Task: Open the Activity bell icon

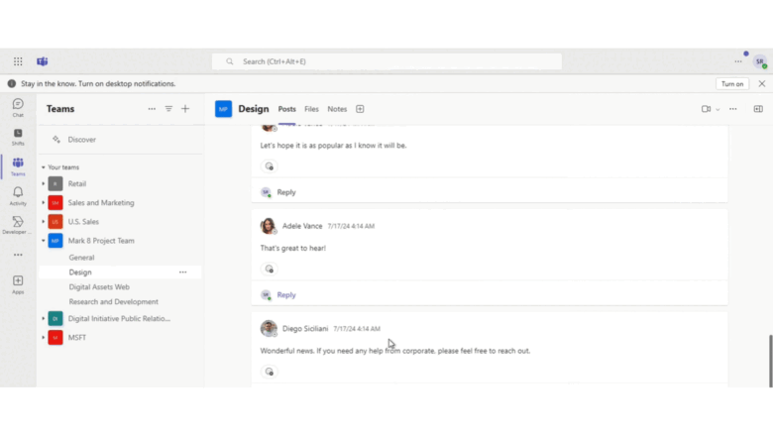Action: click(x=18, y=195)
